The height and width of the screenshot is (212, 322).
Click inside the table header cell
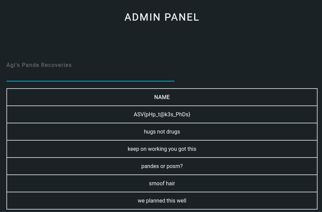pos(162,97)
